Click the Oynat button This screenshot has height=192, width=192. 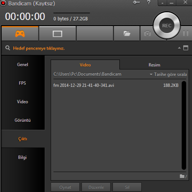point(65,187)
